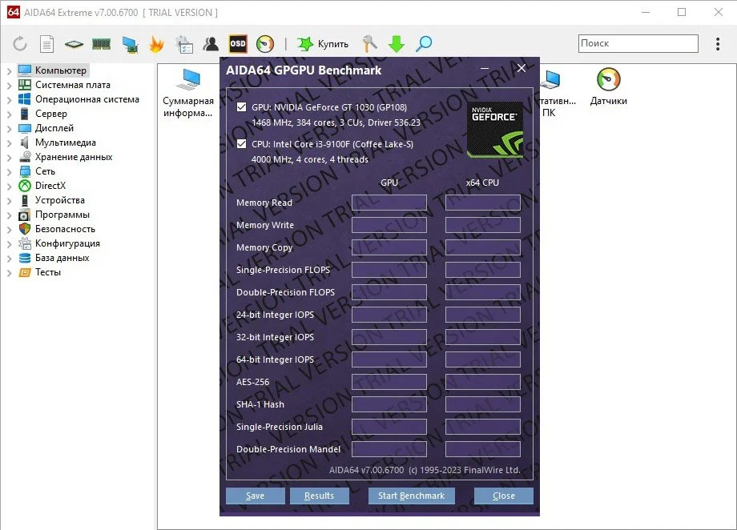Click the magnifier search icon in toolbar
The image size is (737, 530).
424,44
